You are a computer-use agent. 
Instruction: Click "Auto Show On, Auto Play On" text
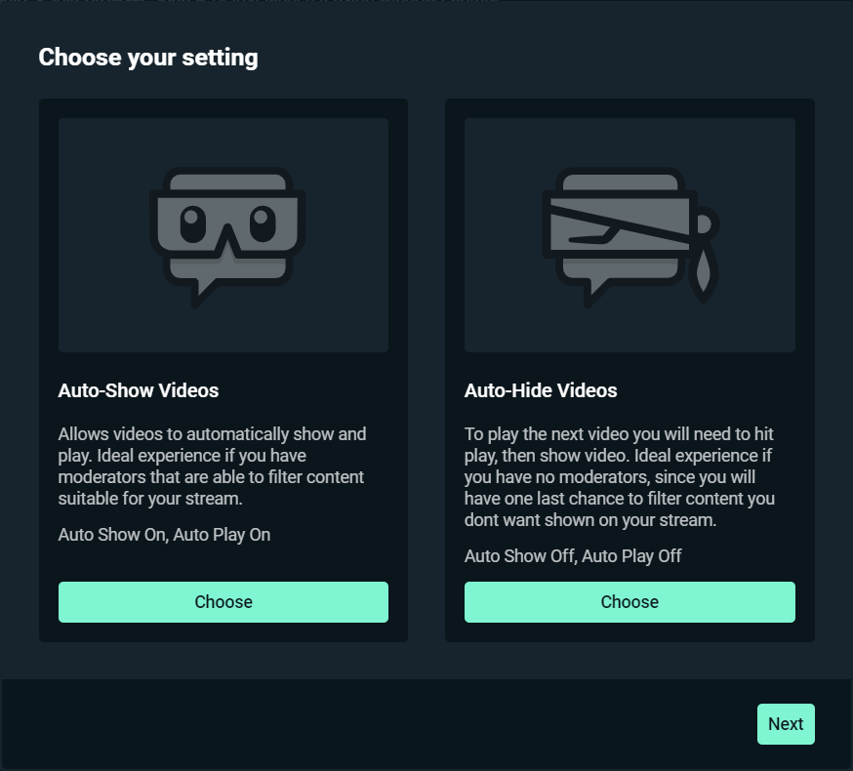point(164,535)
